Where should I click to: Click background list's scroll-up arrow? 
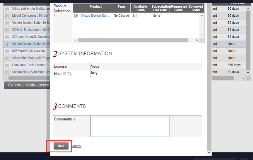pos(248,8)
